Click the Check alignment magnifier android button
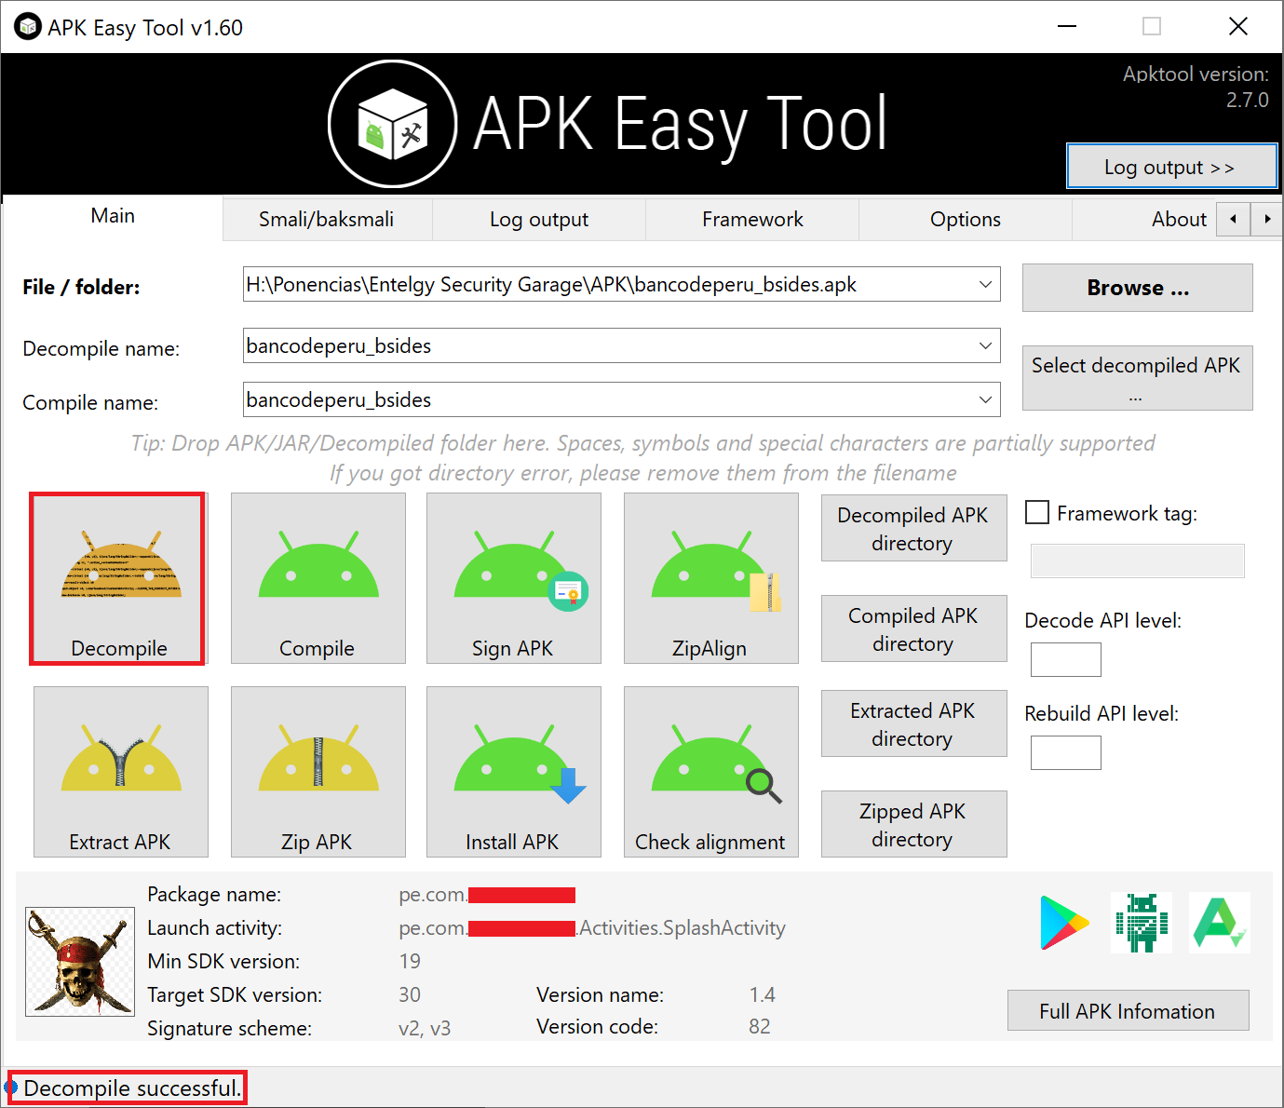The height and width of the screenshot is (1108, 1284). tap(711, 772)
